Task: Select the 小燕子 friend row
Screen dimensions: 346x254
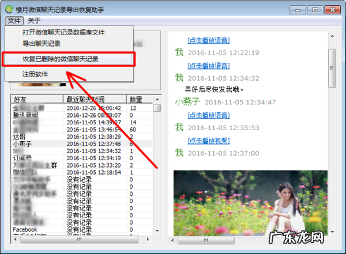Action: pos(82,144)
